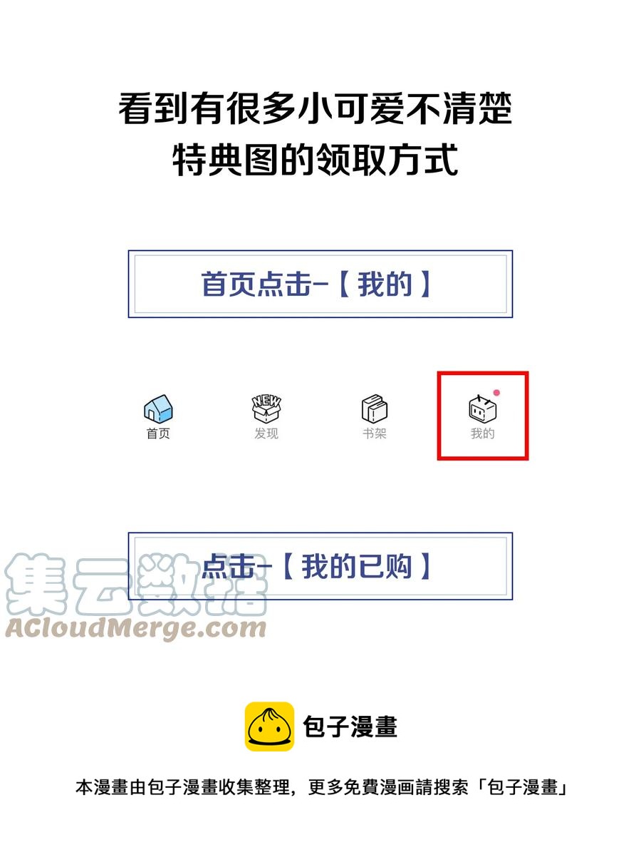The height and width of the screenshot is (852, 641).
Task: Click the headline 看到有很多小可爱不清楚
Action: pos(316,108)
